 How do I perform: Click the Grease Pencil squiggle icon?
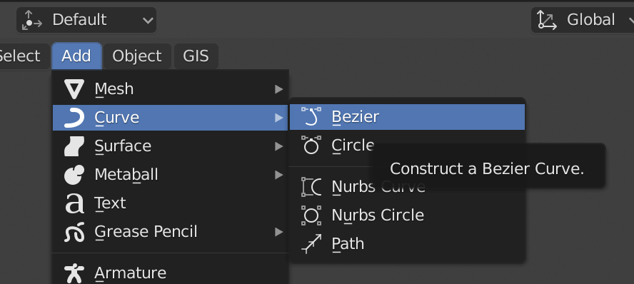pos(74,232)
